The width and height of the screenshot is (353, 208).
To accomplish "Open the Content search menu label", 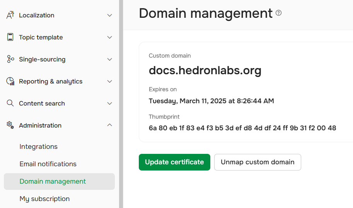I will coord(42,104).
